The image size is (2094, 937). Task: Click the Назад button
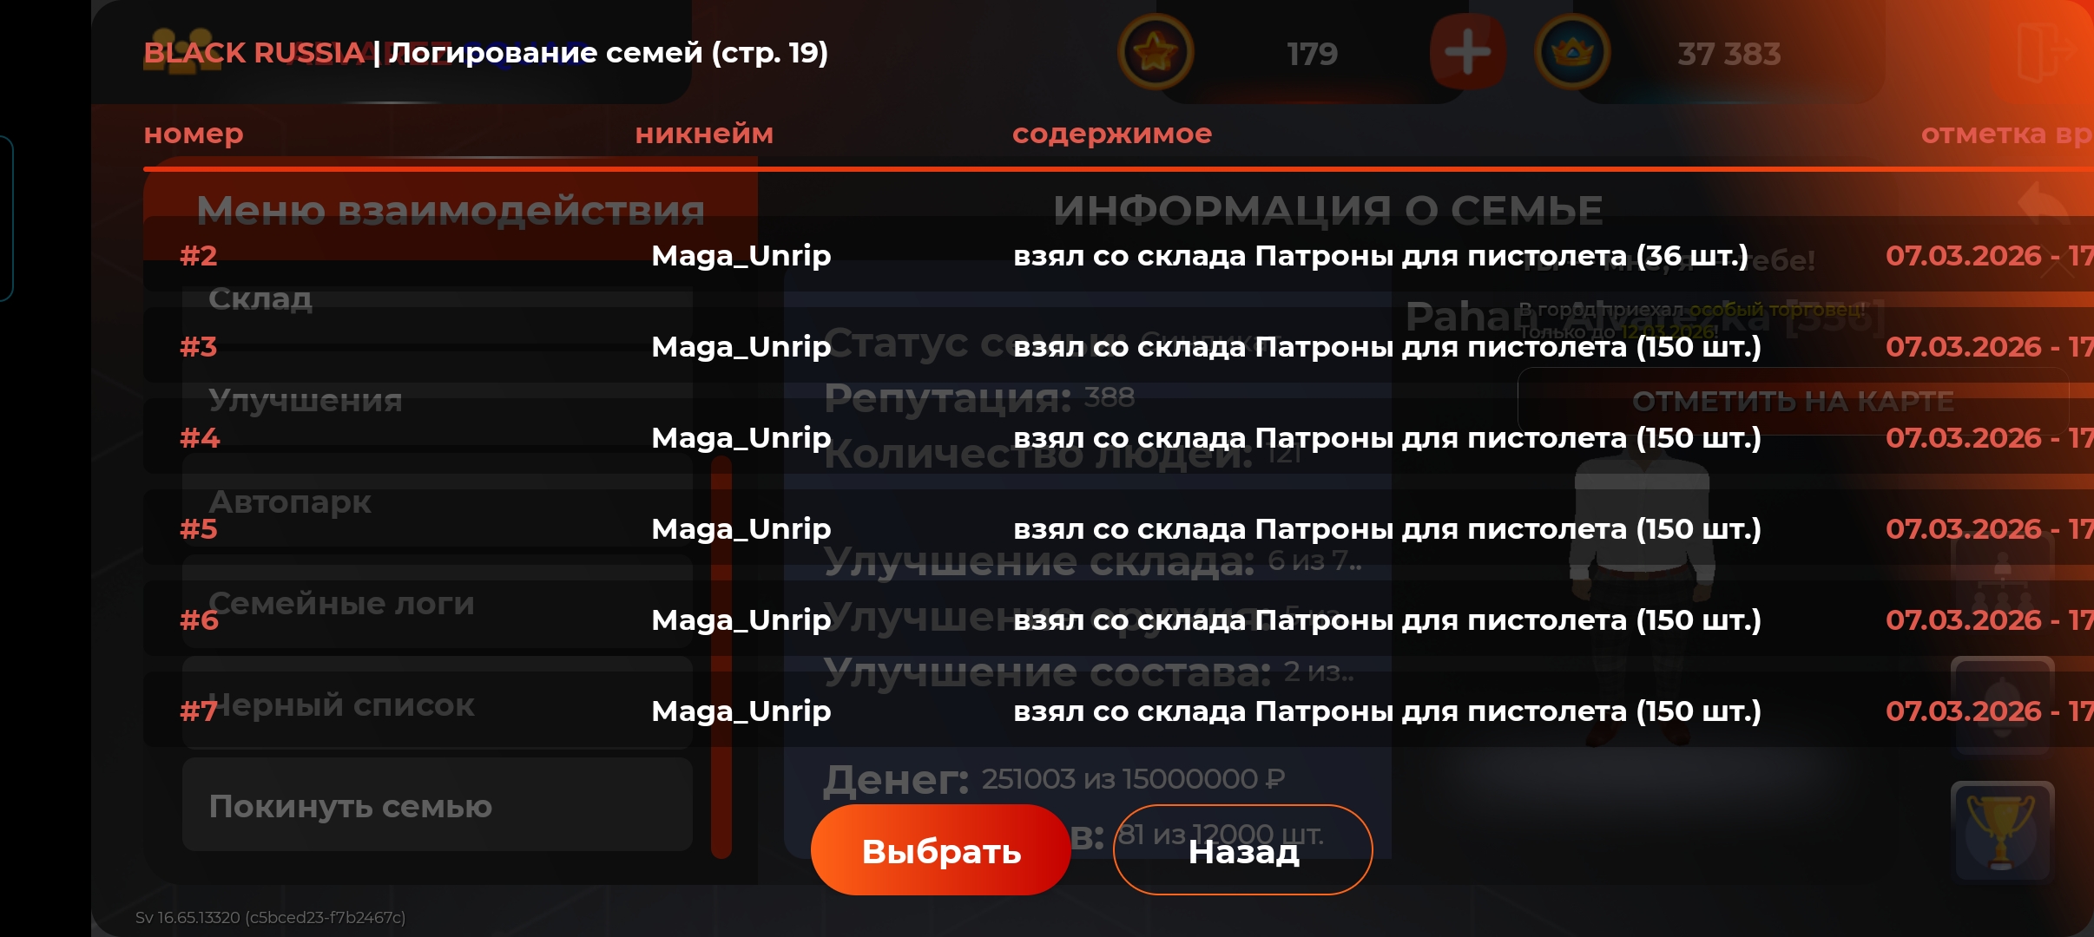[x=1243, y=850]
